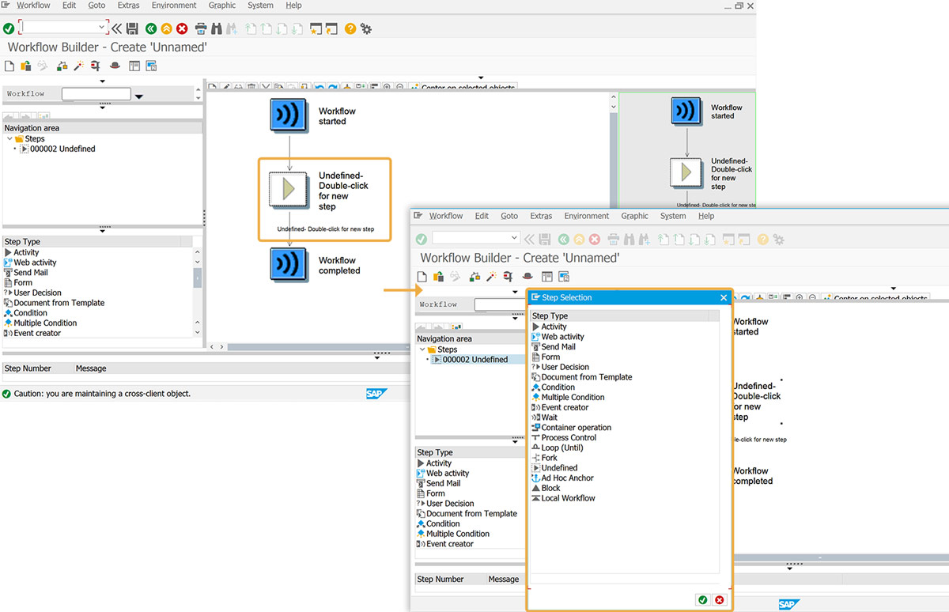Viewport: 949px width, 612px height.
Task: Click the Print icon in back window
Action: [201, 28]
